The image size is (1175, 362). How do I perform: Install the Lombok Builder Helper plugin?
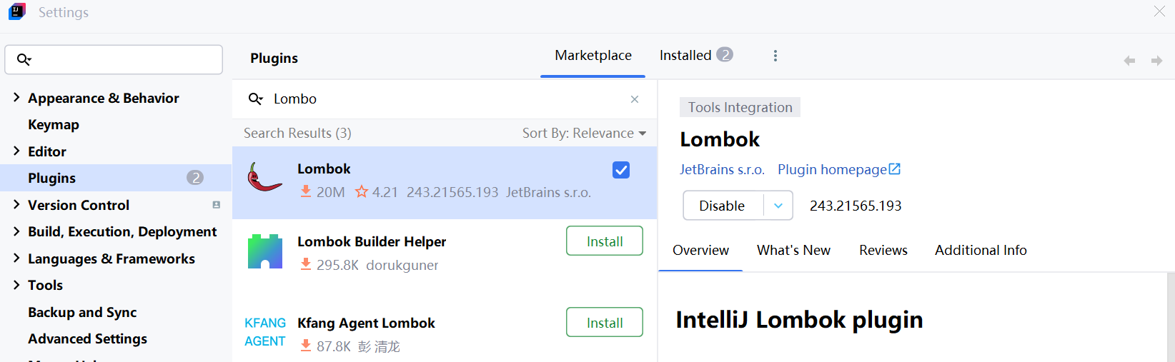(605, 241)
